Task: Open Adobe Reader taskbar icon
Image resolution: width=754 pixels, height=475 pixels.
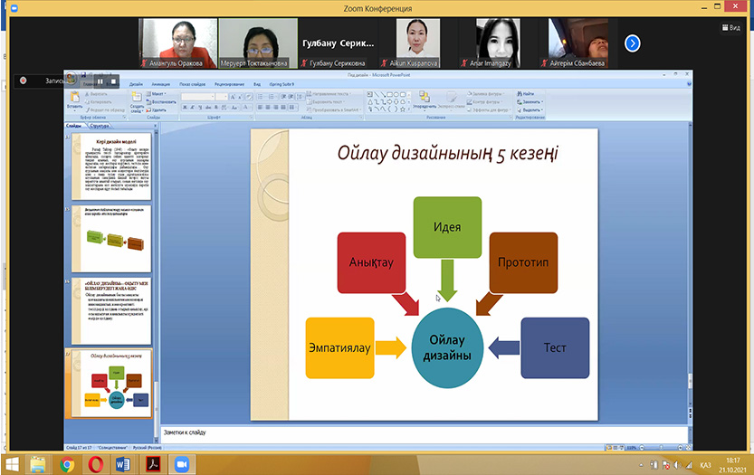Action: [151, 464]
